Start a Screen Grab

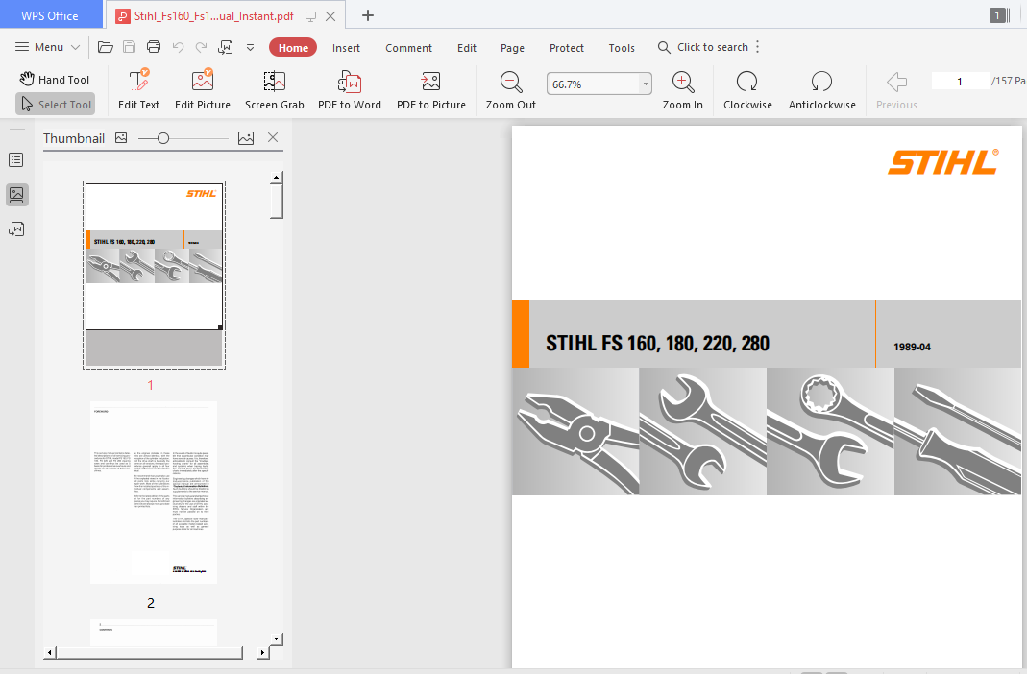pyautogui.click(x=275, y=89)
